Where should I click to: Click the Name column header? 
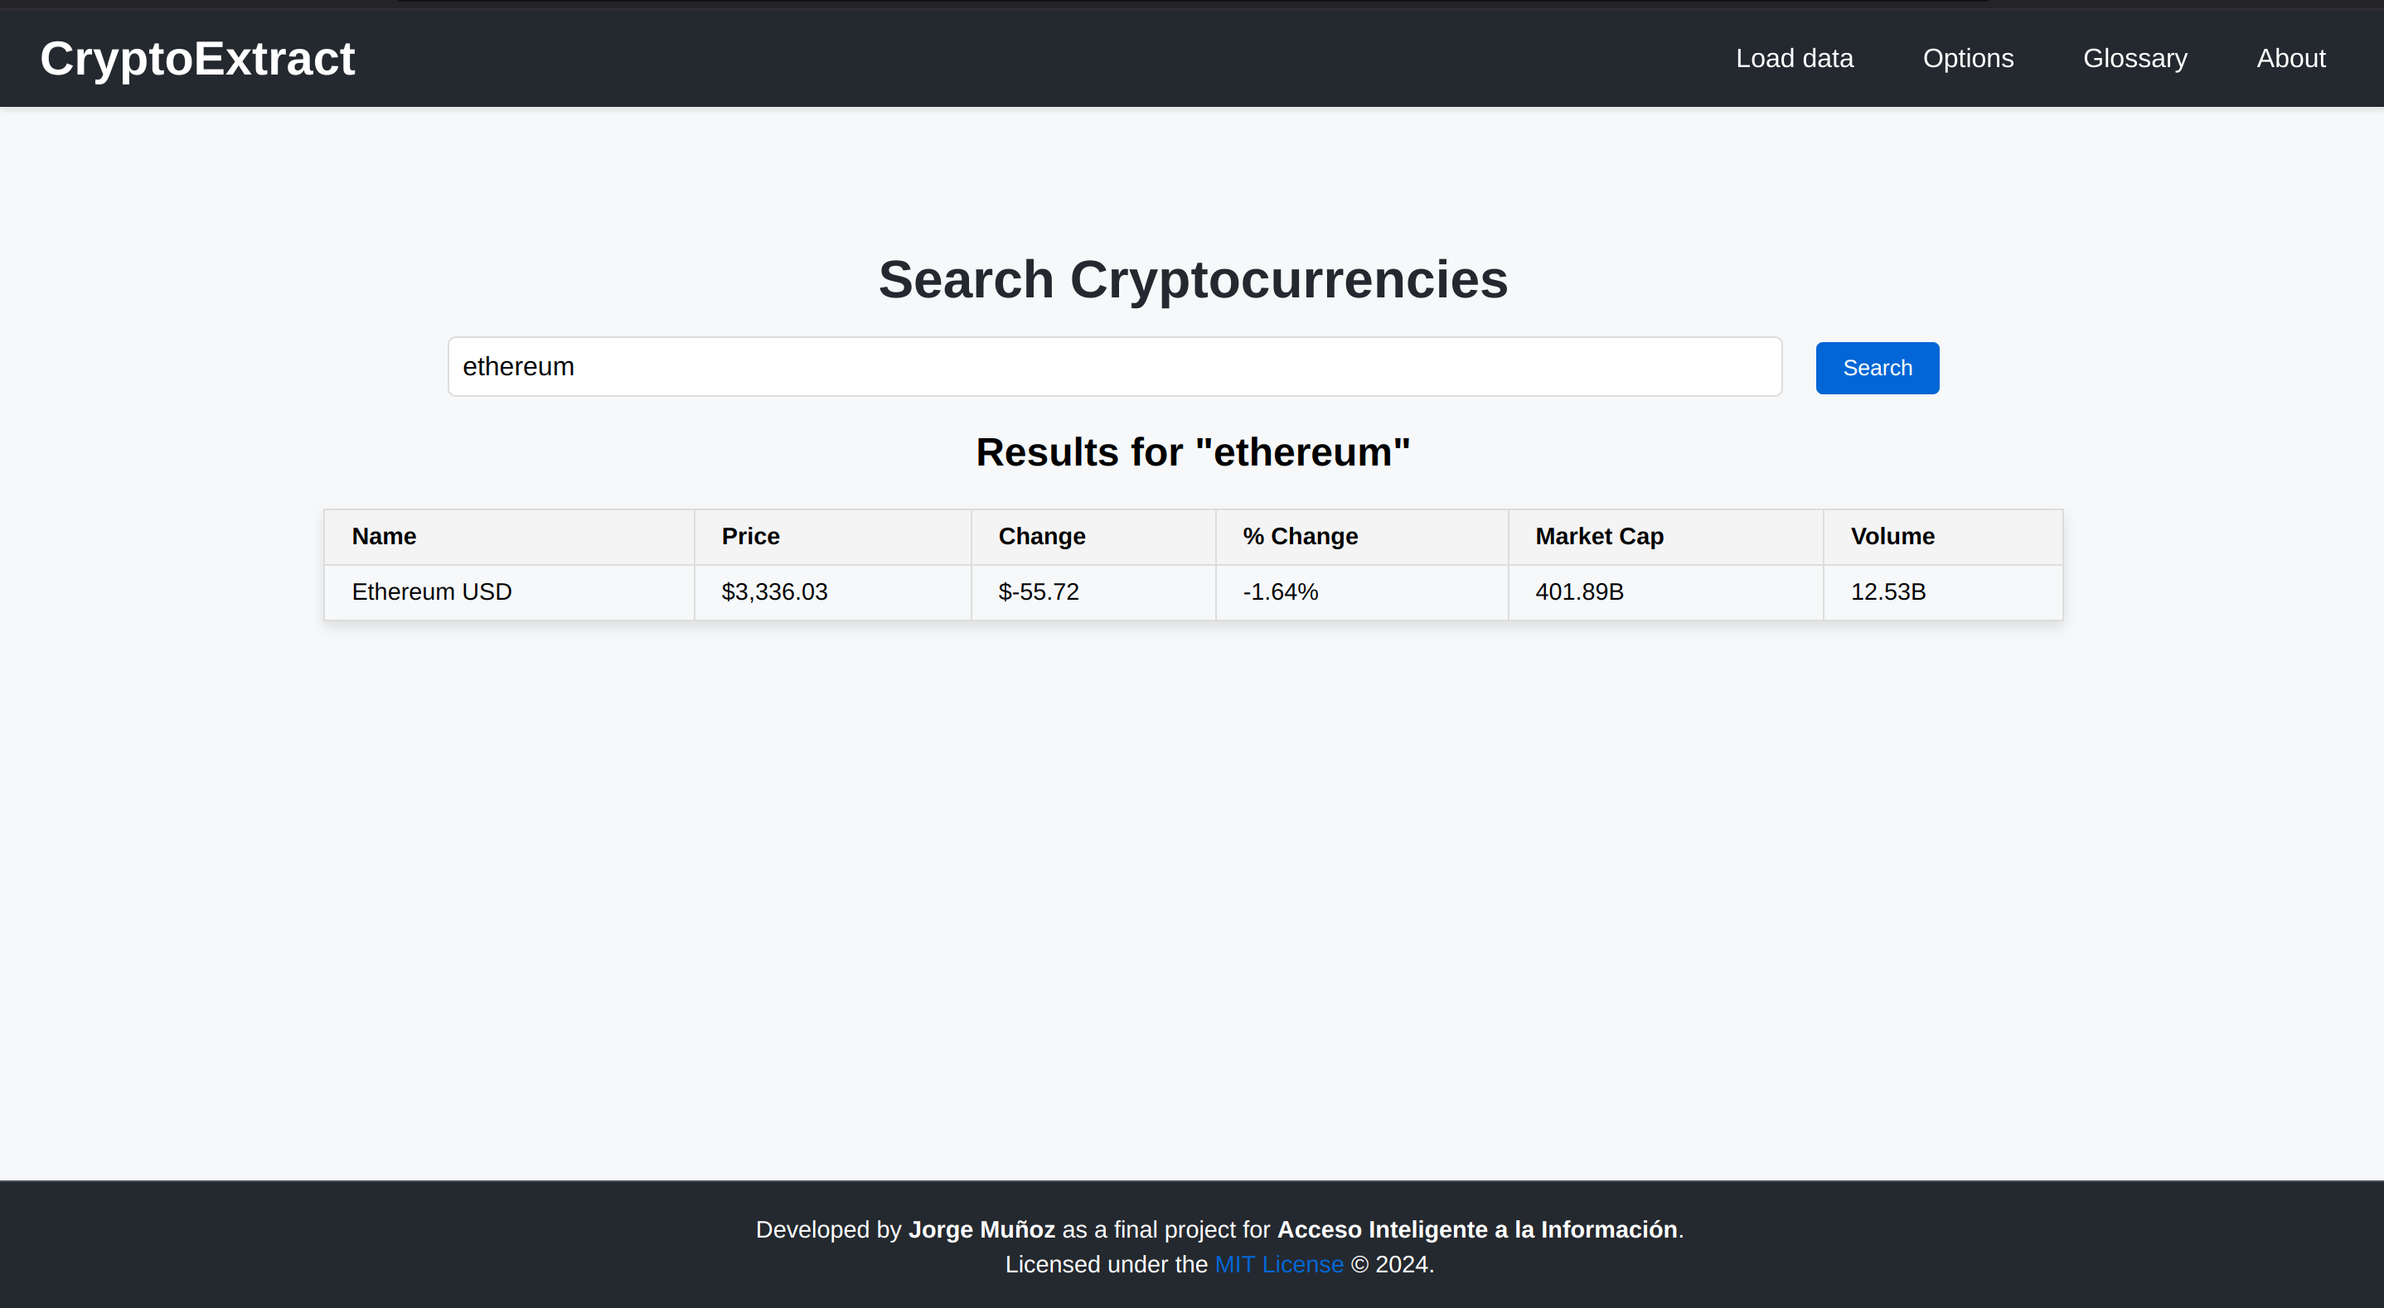point(383,537)
